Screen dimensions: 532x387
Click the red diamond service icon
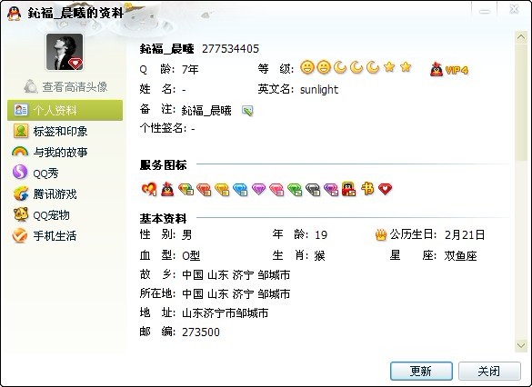pos(204,189)
